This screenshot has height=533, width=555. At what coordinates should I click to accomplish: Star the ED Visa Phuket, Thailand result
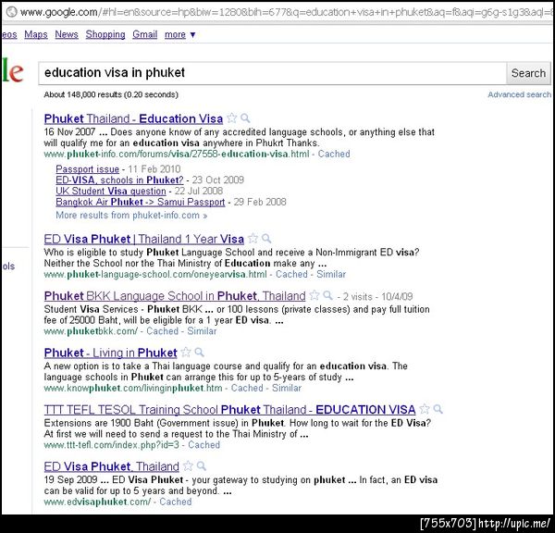[x=188, y=465]
